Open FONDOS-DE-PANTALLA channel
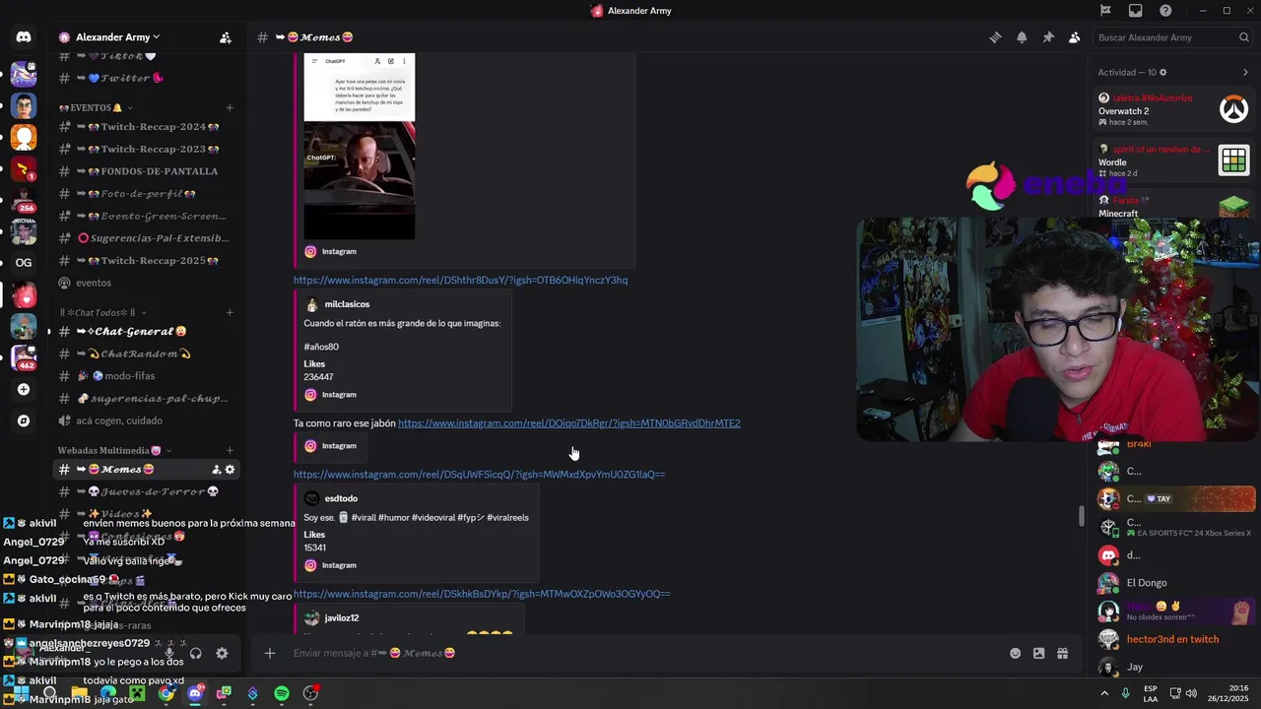Screen dimensions: 1261x709 pyautogui.click(x=146, y=171)
